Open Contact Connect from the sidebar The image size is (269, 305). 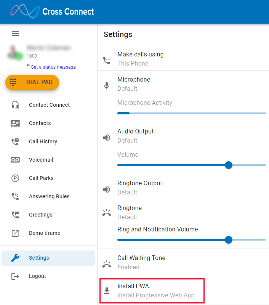pyautogui.click(x=49, y=105)
